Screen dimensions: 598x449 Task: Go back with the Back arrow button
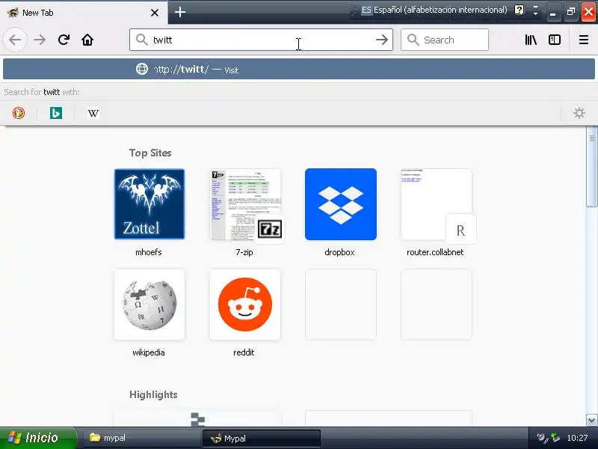click(15, 40)
